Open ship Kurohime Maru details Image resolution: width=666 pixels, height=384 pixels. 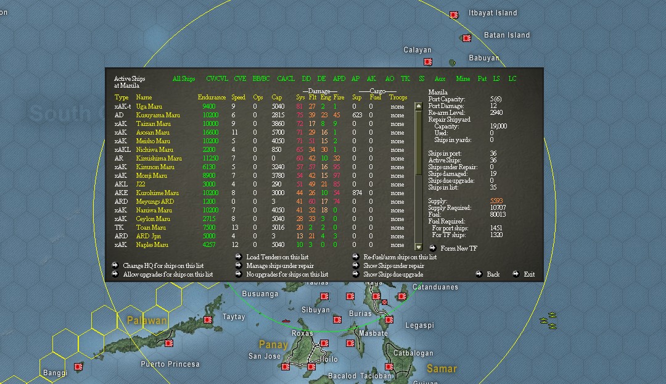coord(157,193)
